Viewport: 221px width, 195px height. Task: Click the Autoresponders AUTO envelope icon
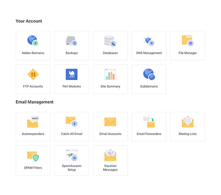pos(33,122)
